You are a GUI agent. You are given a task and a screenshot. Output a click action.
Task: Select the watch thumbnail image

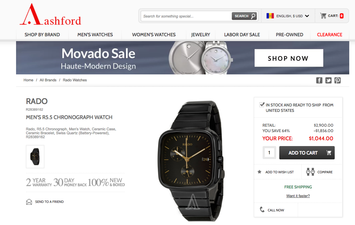coord(35,156)
